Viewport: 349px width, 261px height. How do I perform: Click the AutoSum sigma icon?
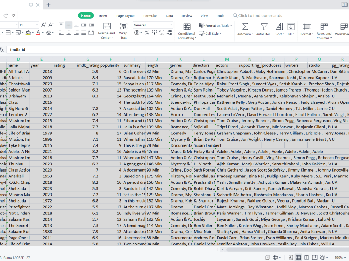pos(245,27)
